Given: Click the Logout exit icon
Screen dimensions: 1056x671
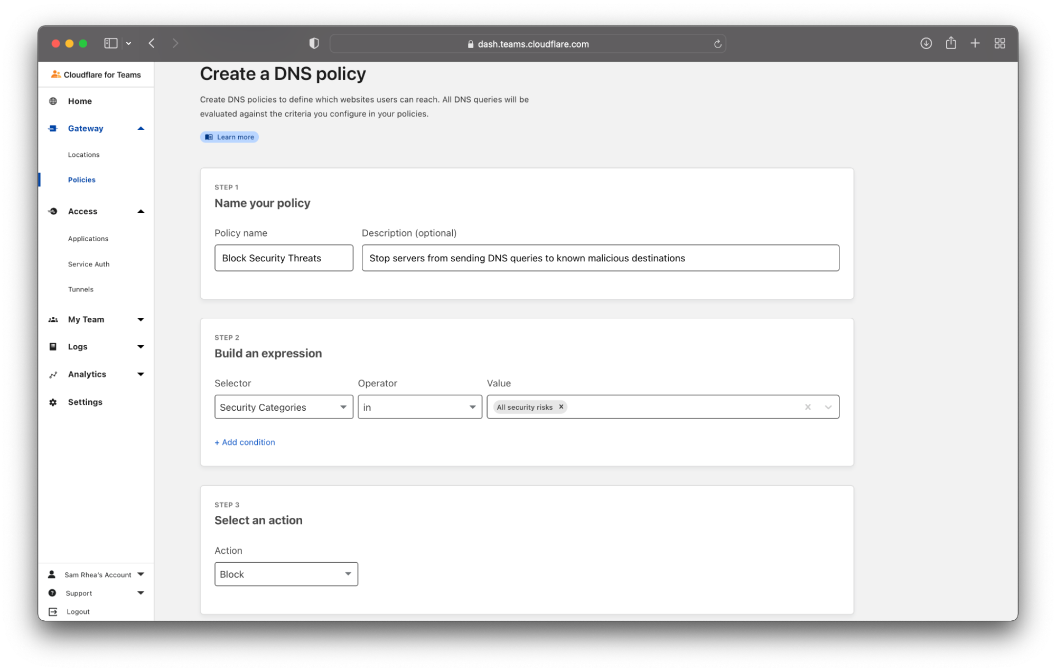Looking at the screenshot, I should (x=53, y=612).
